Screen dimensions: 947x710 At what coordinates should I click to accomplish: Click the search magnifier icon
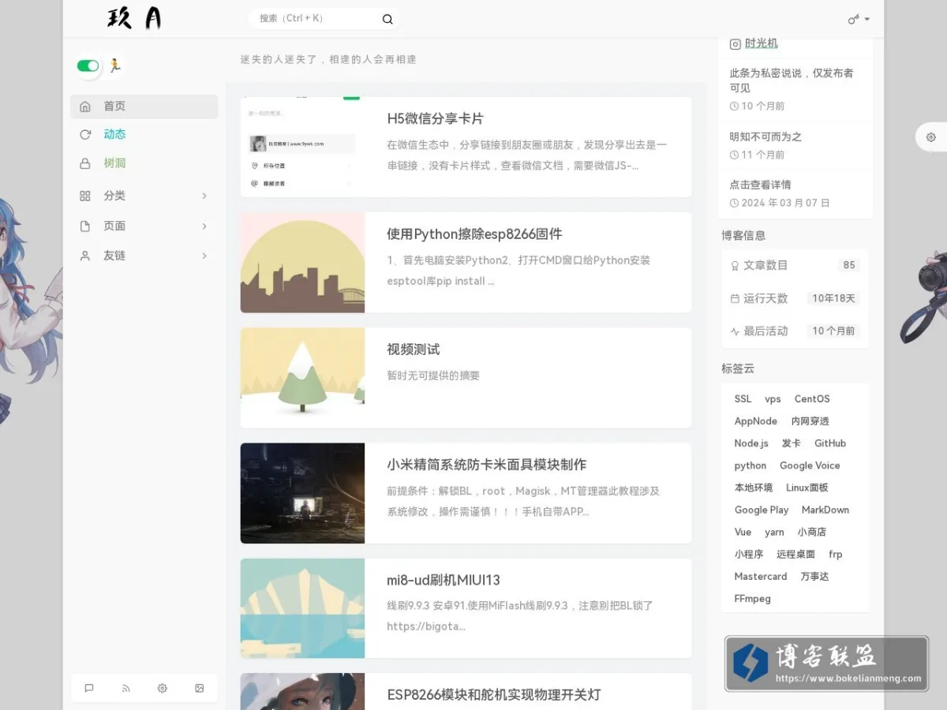(x=387, y=19)
